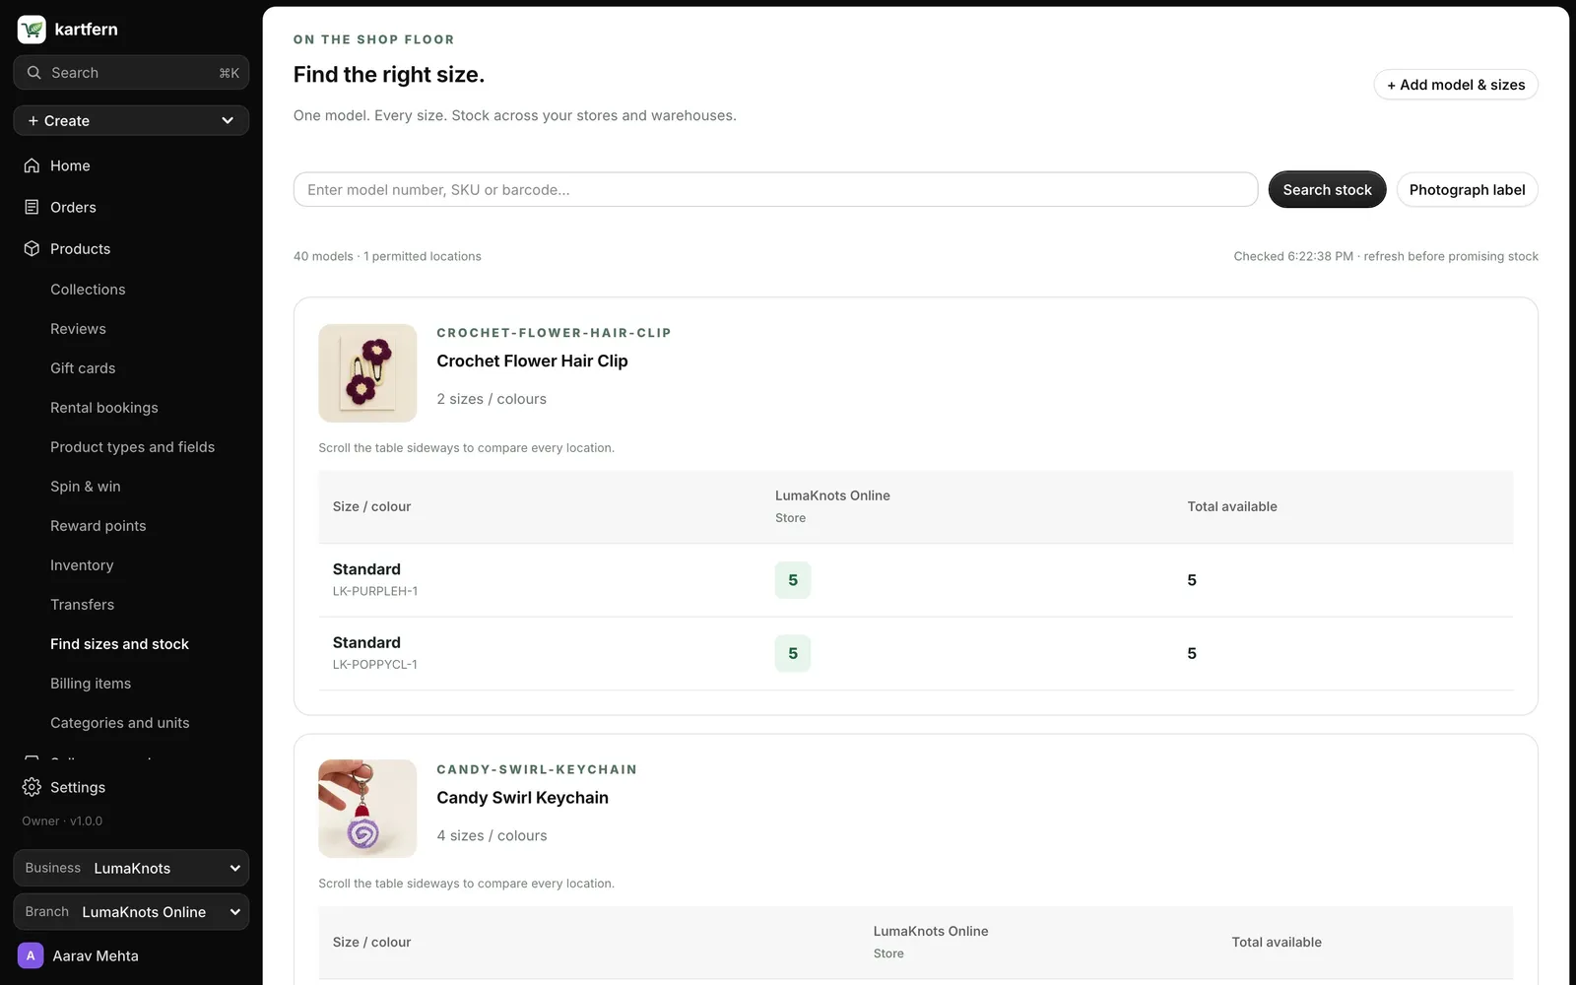The height and width of the screenshot is (985, 1576).
Task: Expand the Create dropdown chevron
Action: pyautogui.click(x=228, y=121)
